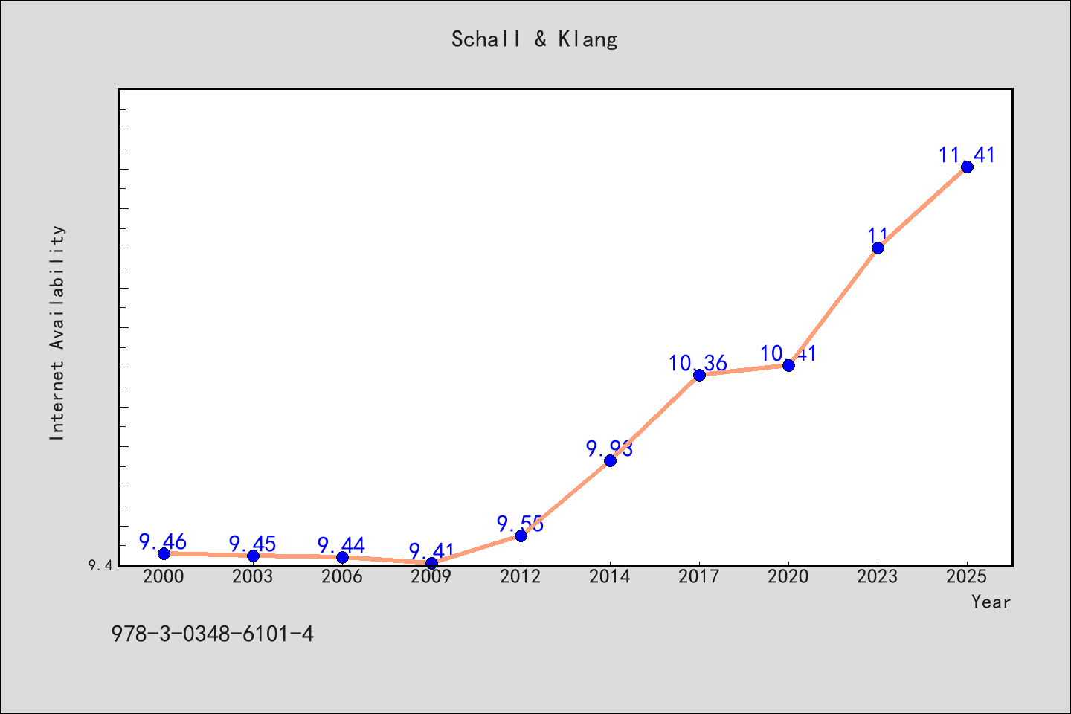Click the data label "9.46"
Screen dimensions: 1071x714
click(163, 541)
